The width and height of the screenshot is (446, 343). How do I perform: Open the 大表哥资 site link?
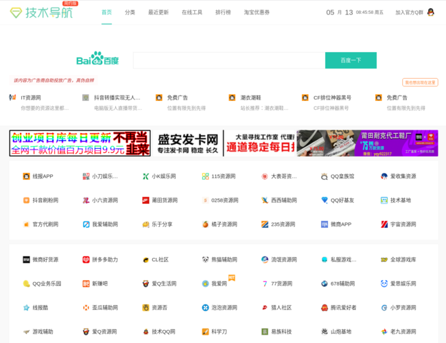point(284,176)
